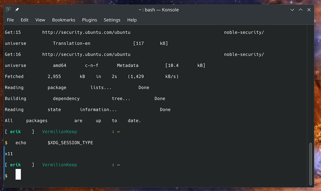Click the pin icon in the title bar

(x=17, y=9)
